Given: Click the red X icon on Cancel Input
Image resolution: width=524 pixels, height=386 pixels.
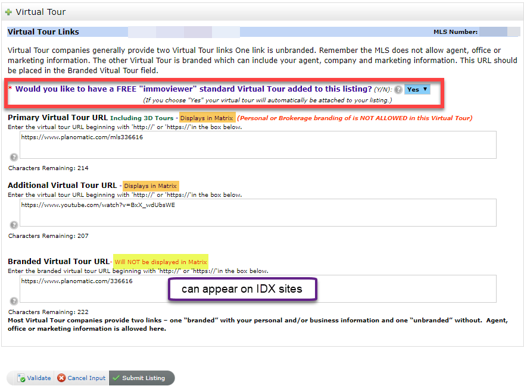Looking at the screenshot, I should [61, 378].
